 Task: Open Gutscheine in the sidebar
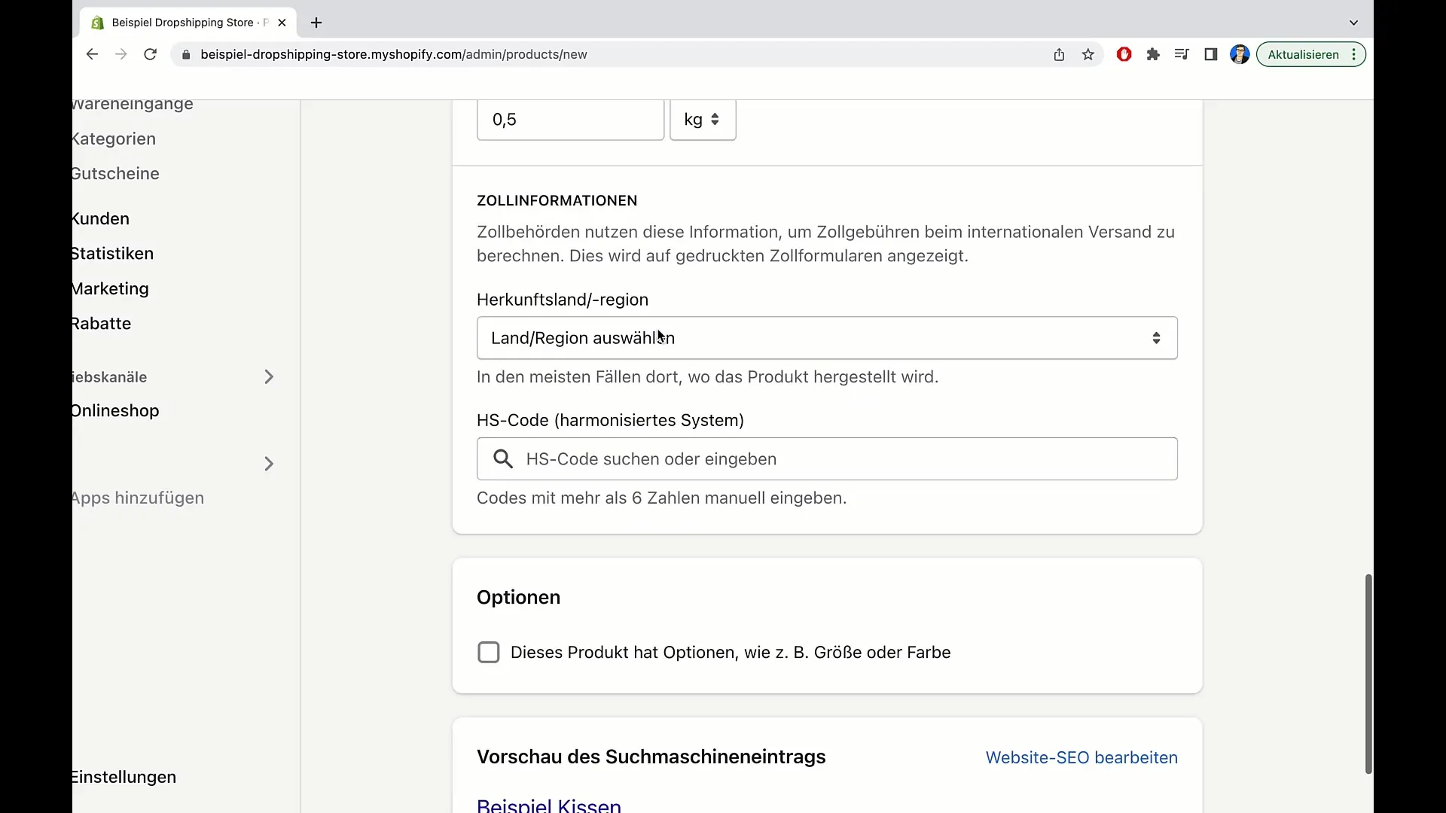click(x=116, y=173)
